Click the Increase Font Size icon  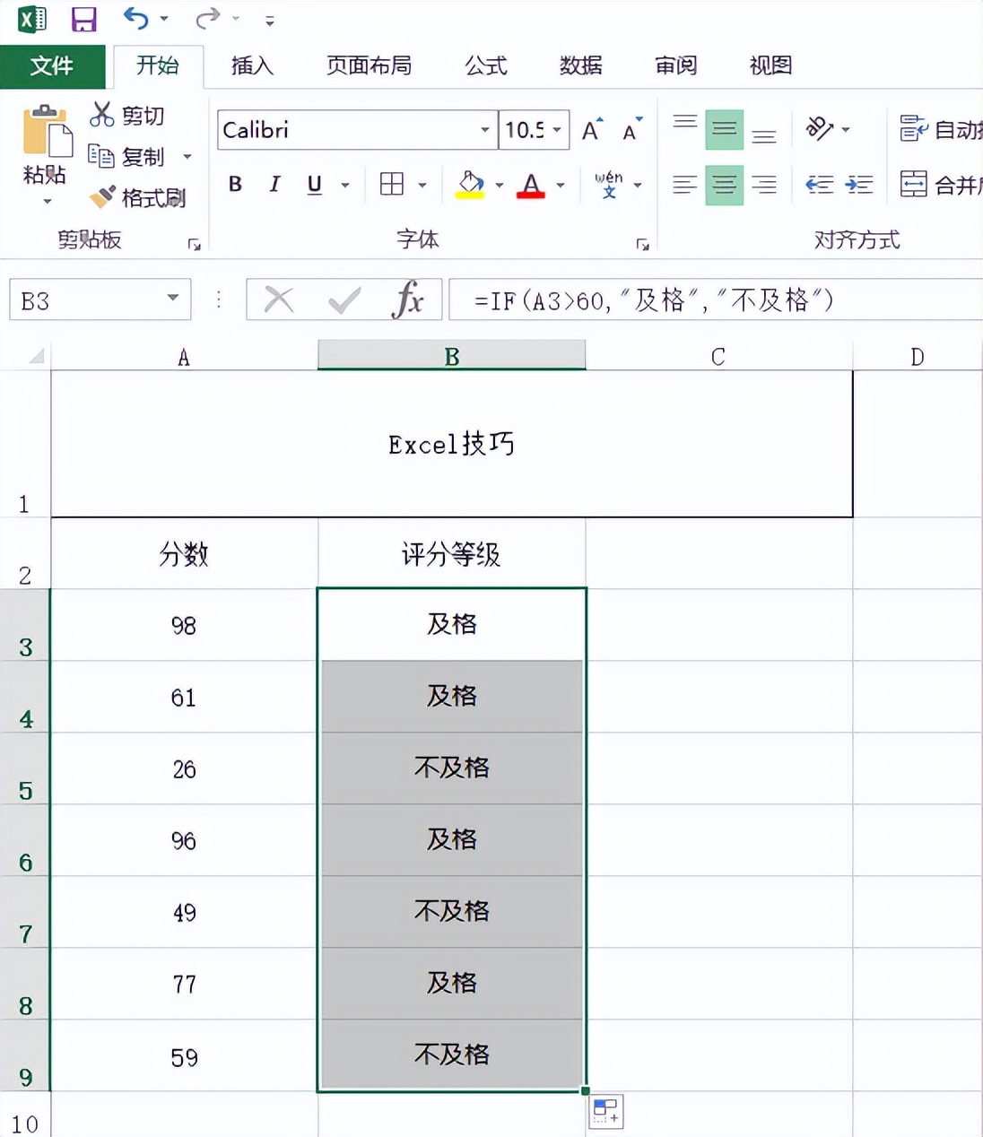[589, 129]
